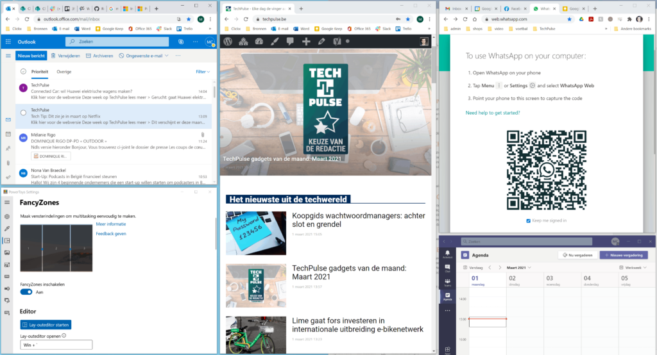
Task: Turn off the FancyZones inschakelen toggle
Action: 27,292
